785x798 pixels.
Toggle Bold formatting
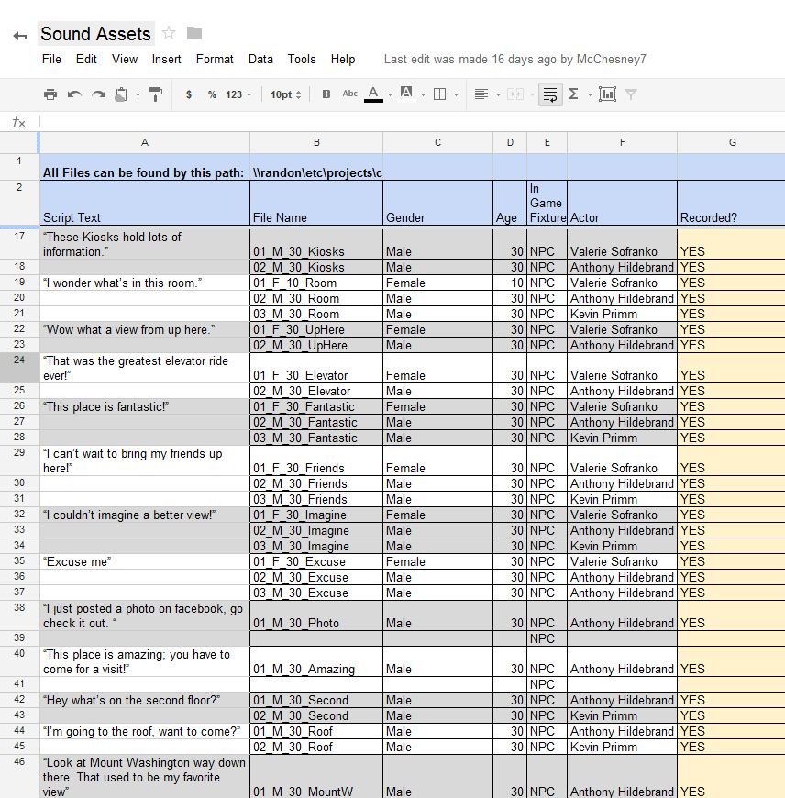(326, 94)
